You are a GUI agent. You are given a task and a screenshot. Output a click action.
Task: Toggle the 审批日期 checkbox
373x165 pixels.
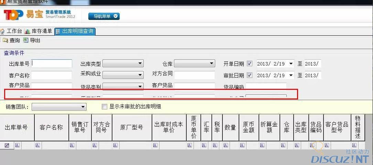pos(250,75)
